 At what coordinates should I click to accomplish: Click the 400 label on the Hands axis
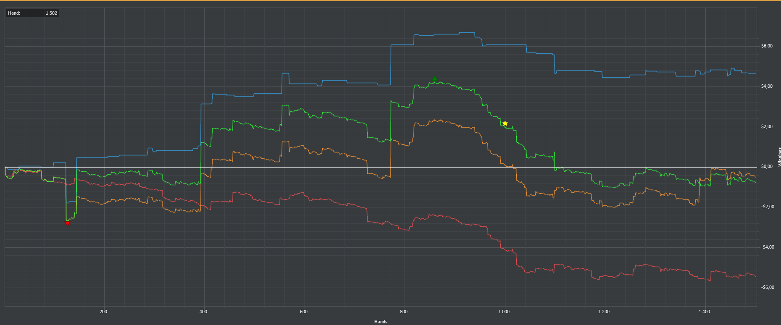(203, 312)
